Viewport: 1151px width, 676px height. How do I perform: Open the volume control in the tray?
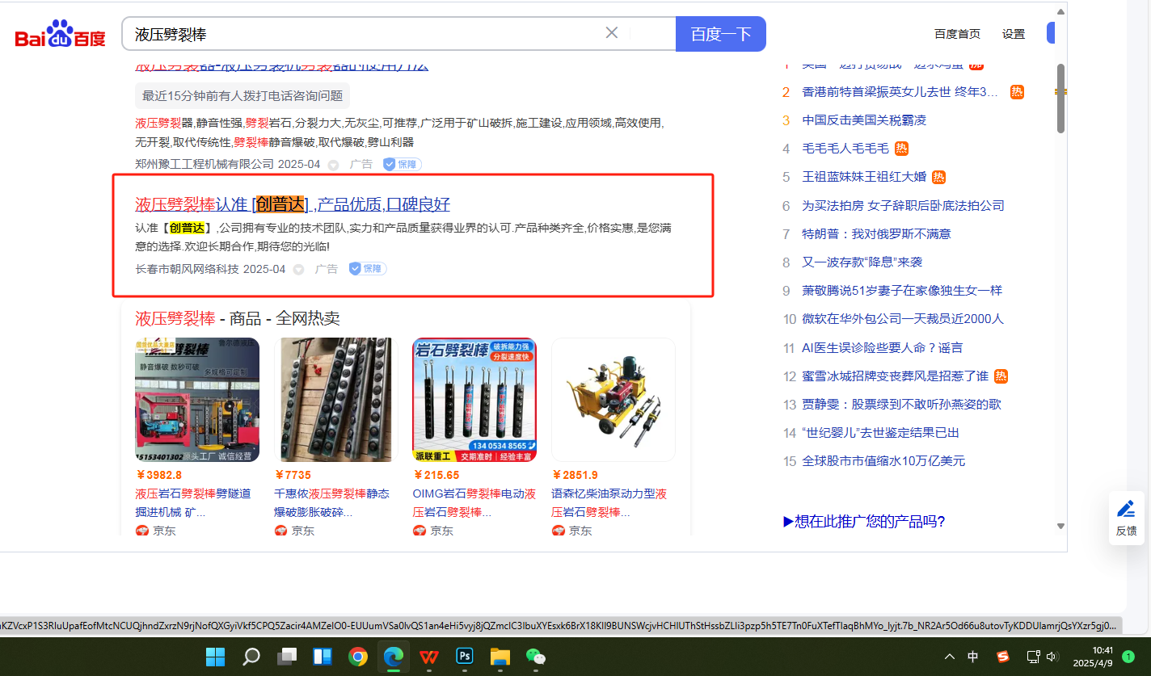coord(1052,657)
